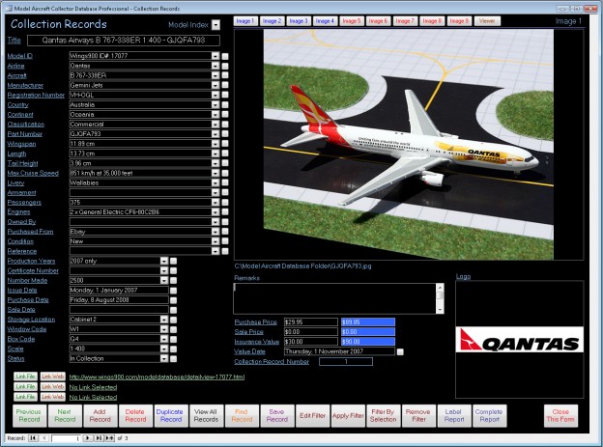
Task: Click the Edit Filter button
Action: tap(312, 415)
